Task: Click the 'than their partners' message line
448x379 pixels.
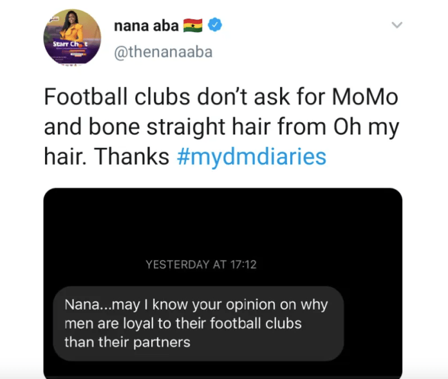Action: pos(127,342)
